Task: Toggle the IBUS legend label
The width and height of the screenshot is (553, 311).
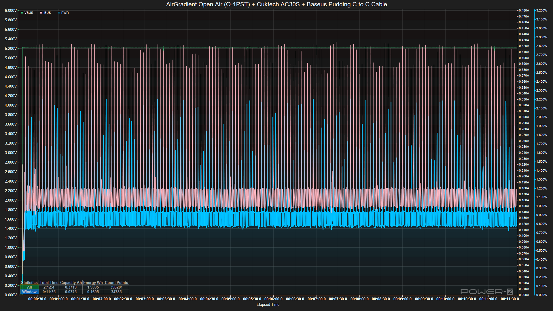Action: [47, 13]
